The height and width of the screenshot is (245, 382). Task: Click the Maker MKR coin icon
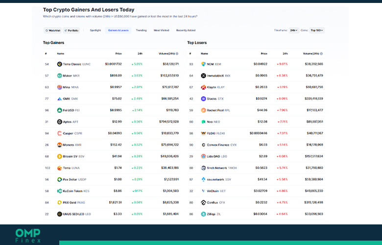(59, 75)
